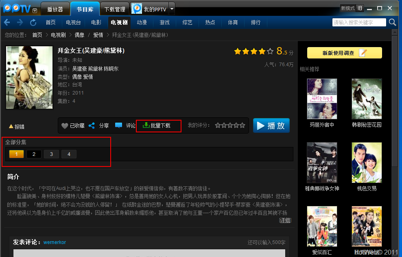
Task: Click 爱情 in the breadcrumb
Action: point(98,35)
